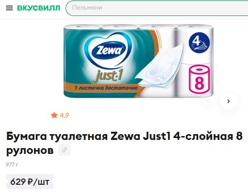248x193 pixels.
Task: Click the Zewa heart logo on the package
Action: coord(108,51)
